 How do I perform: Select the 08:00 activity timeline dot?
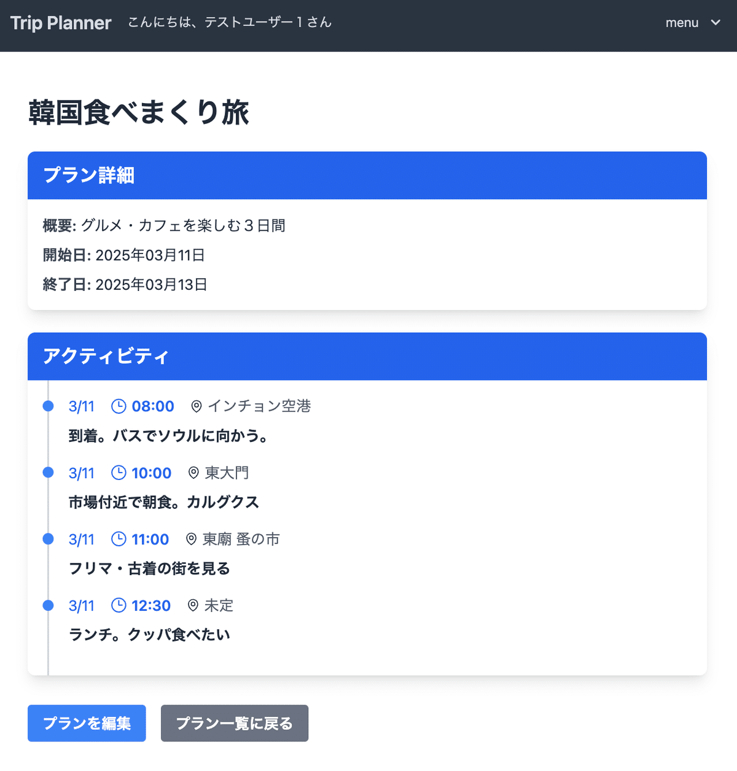[x=48, y=406]
